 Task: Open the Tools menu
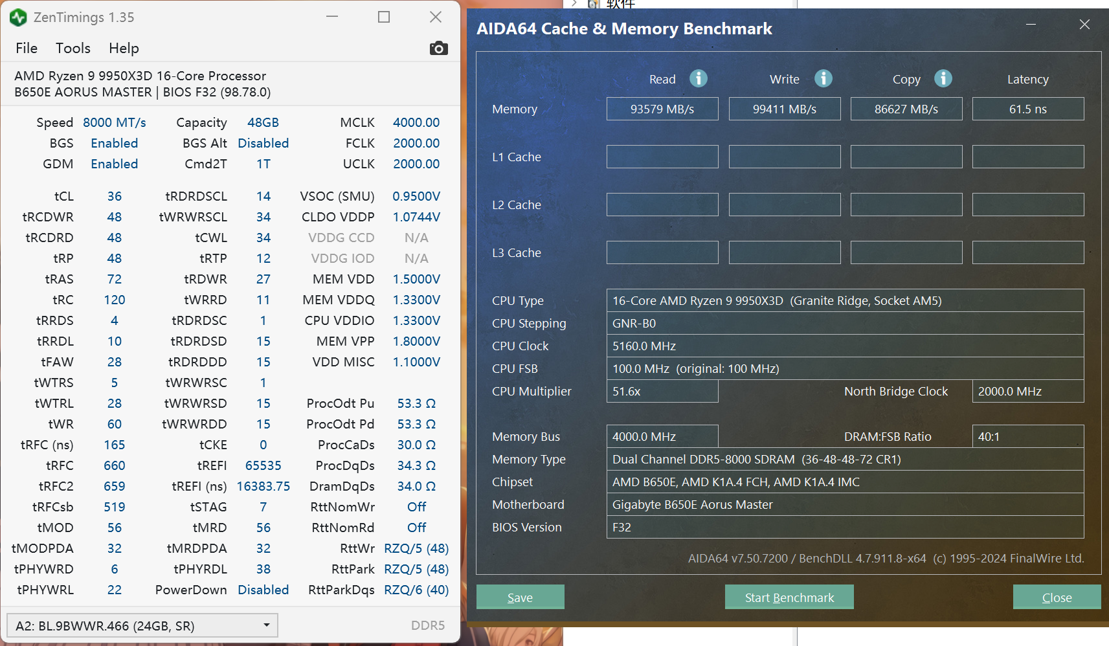(73, 49)
